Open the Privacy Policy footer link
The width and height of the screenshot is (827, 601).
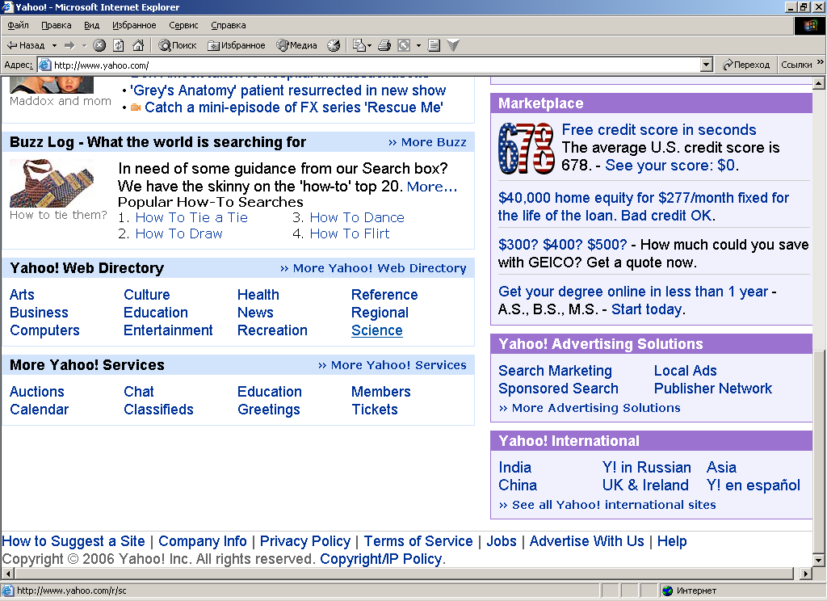point(304,541)
